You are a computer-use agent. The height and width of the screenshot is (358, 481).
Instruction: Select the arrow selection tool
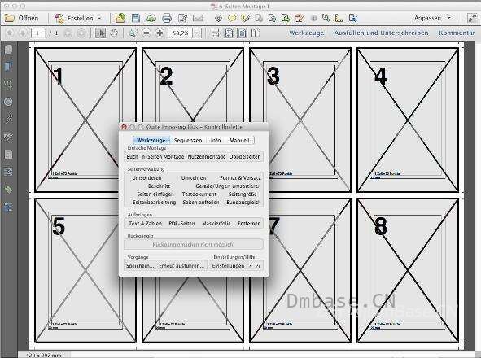100,33
